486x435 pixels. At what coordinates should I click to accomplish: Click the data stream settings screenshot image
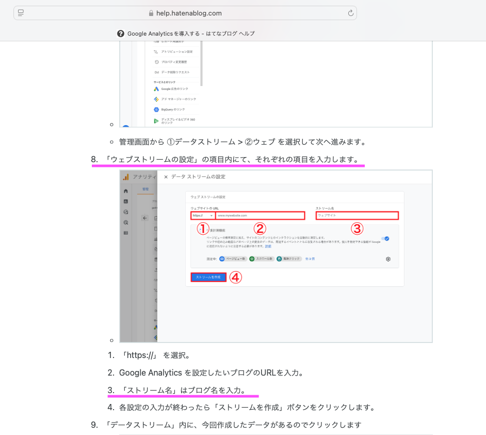(276, 256)
